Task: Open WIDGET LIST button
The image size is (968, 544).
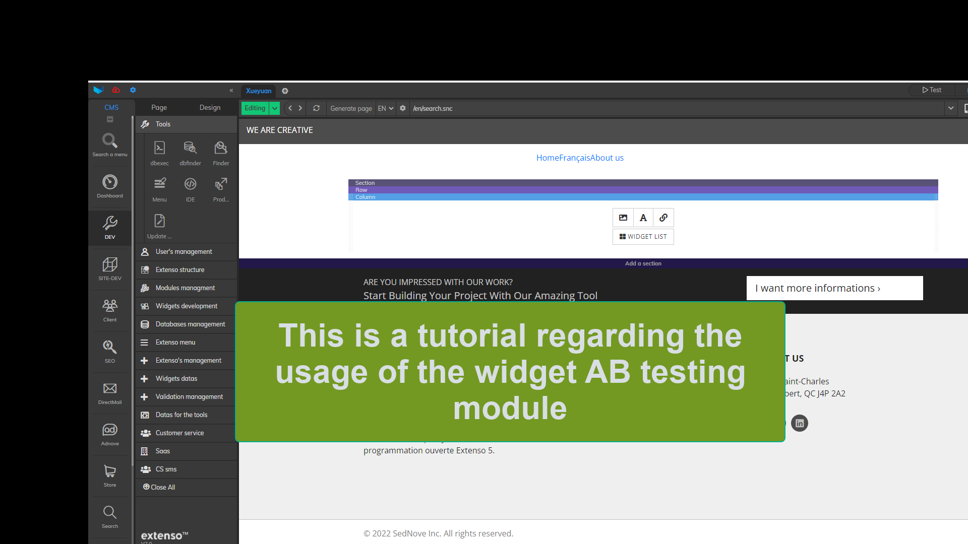Action: (x=643, y=237)
